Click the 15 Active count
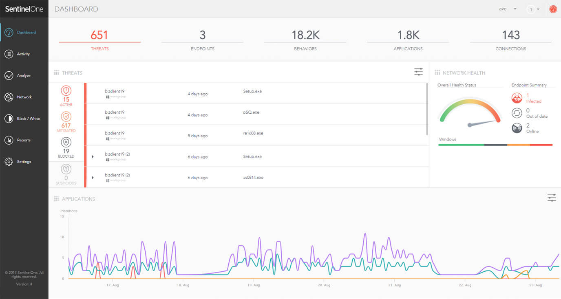Screen dimensions: 561x299 pos(66,99)
